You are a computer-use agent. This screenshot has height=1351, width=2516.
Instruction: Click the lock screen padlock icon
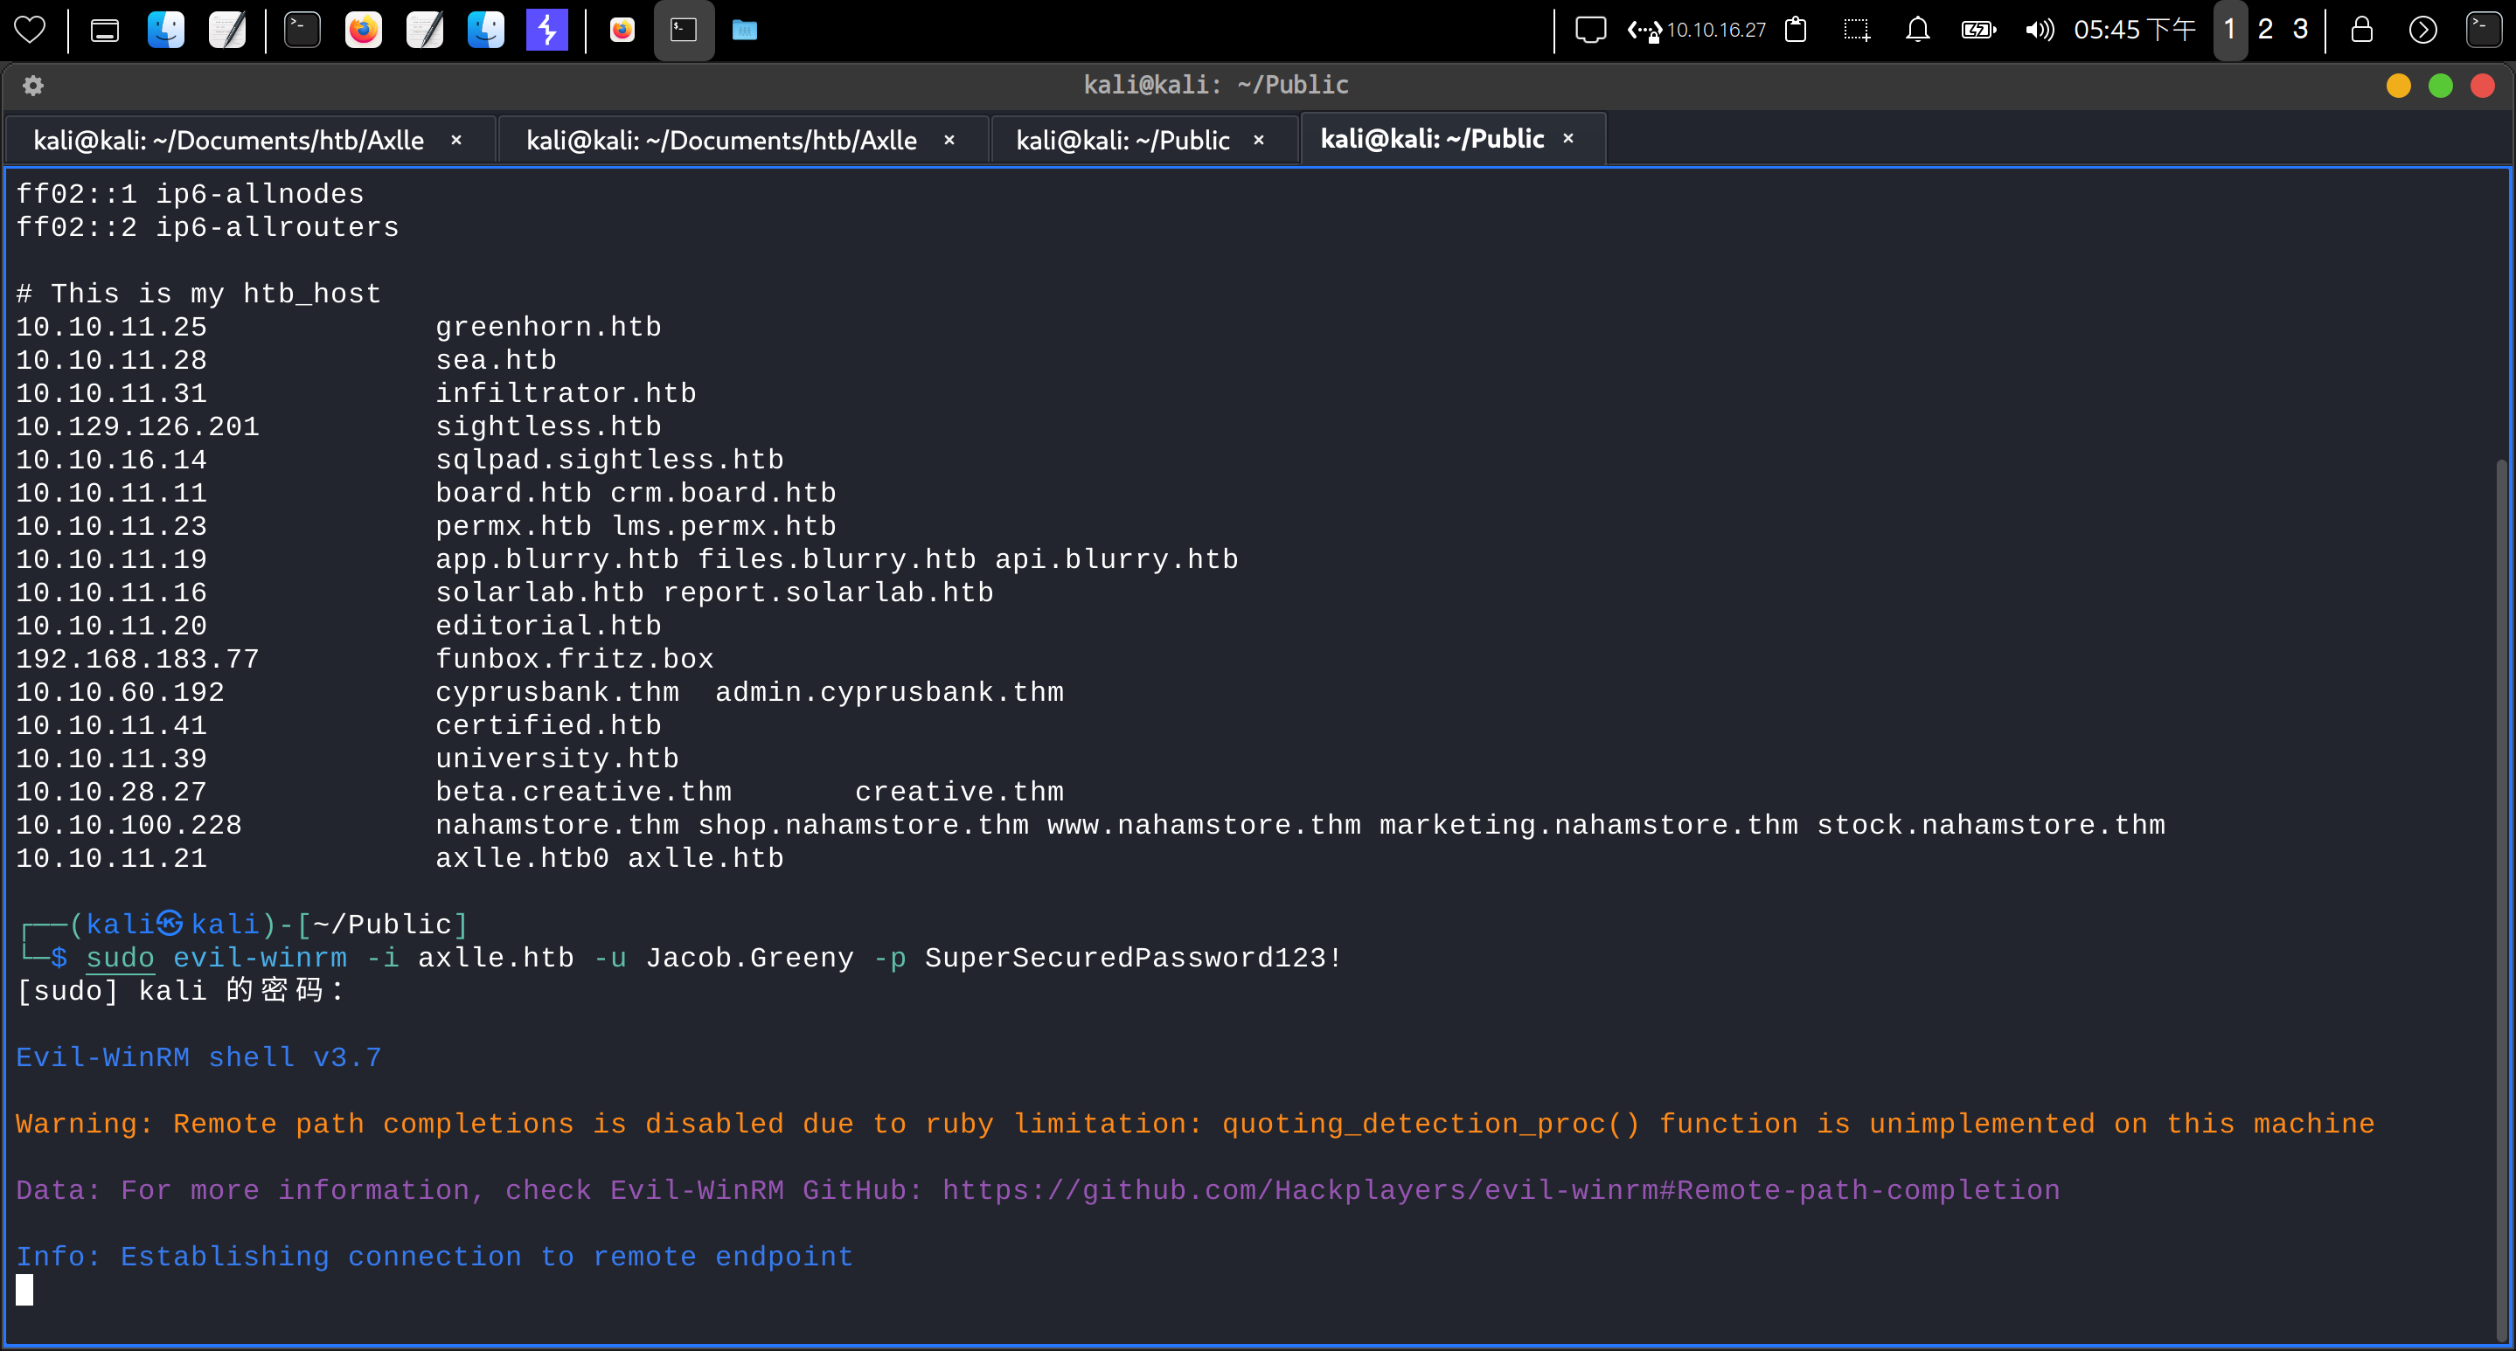click(2361, 31)
